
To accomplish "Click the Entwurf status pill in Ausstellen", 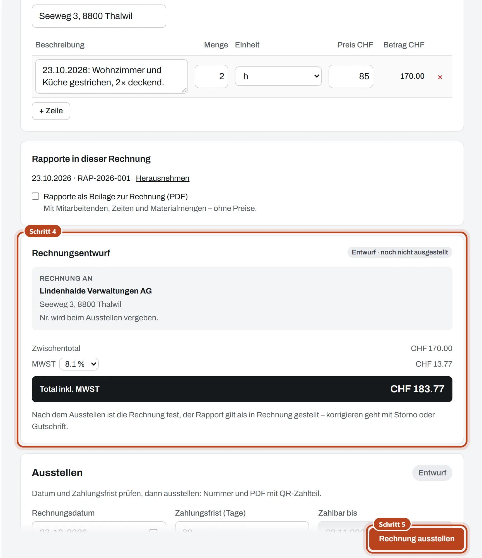I will (432, 473).
